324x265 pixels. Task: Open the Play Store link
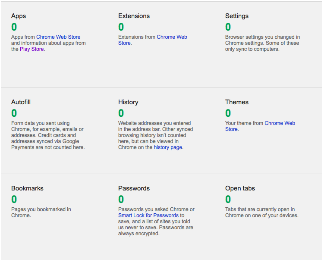(x=32, y=49)
